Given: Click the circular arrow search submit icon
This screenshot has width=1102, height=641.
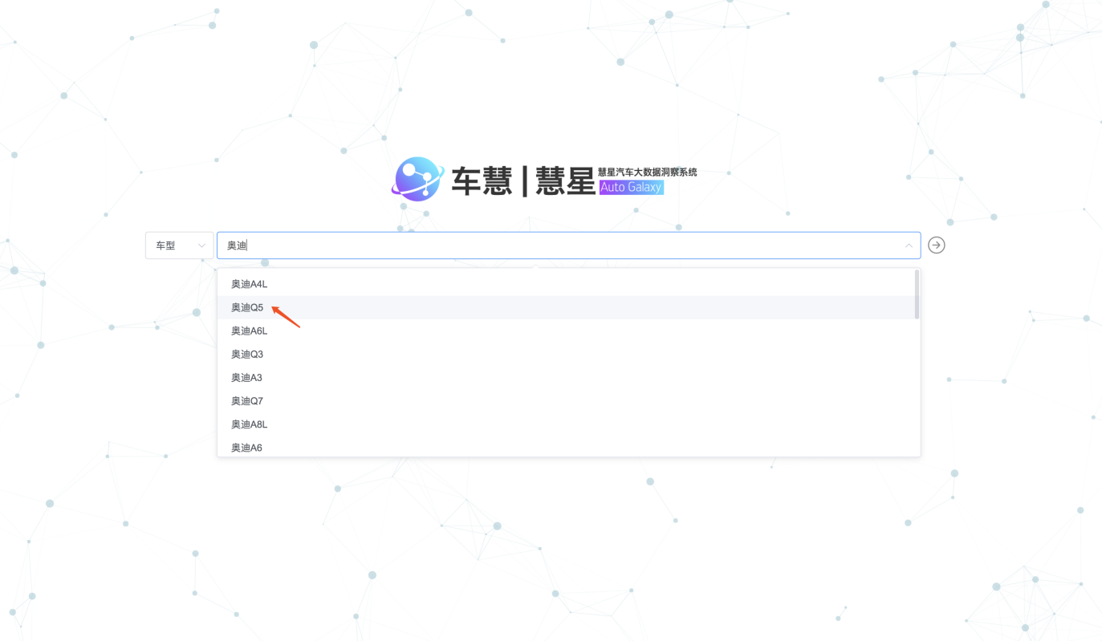Looking at the screenshot, I should (x=936, y=245).
